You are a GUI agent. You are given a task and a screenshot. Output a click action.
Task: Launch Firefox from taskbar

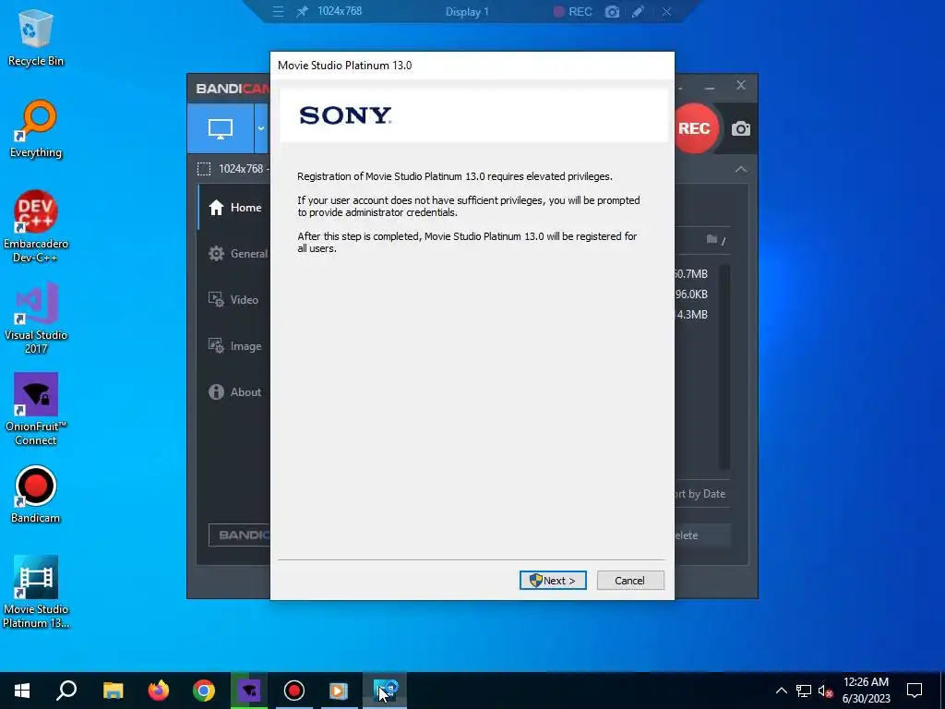(159, 691)
